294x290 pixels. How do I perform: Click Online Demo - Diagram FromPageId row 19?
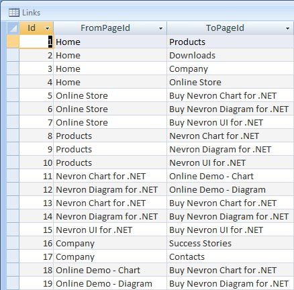tap(110, 283)
